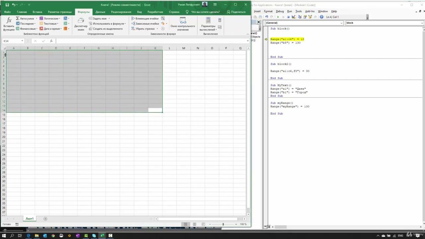Switch to Page Layout view in status bar
This screenshot has height=239, width=425.
(195, 224)
